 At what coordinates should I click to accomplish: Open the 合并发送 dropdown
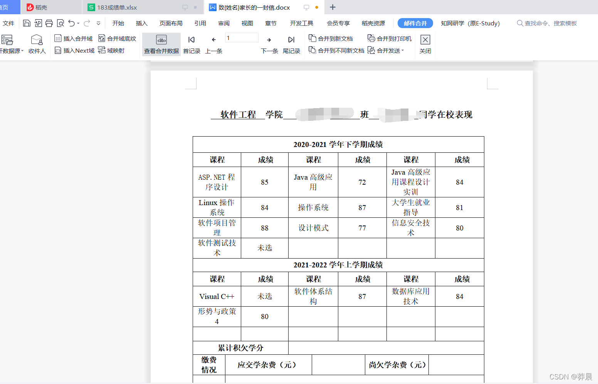coord(386,50)
